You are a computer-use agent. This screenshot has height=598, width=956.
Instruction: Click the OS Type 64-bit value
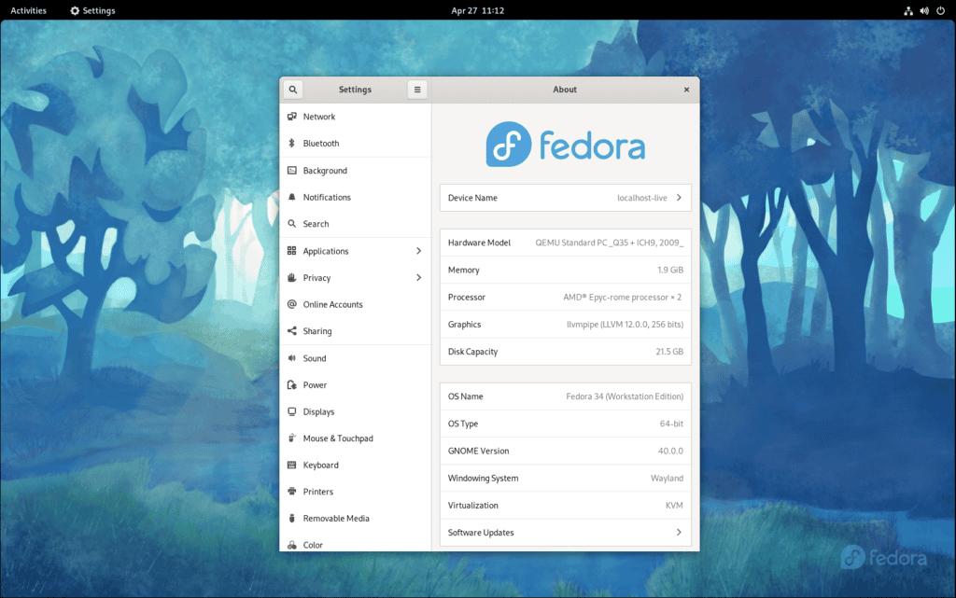click(671, 424)
